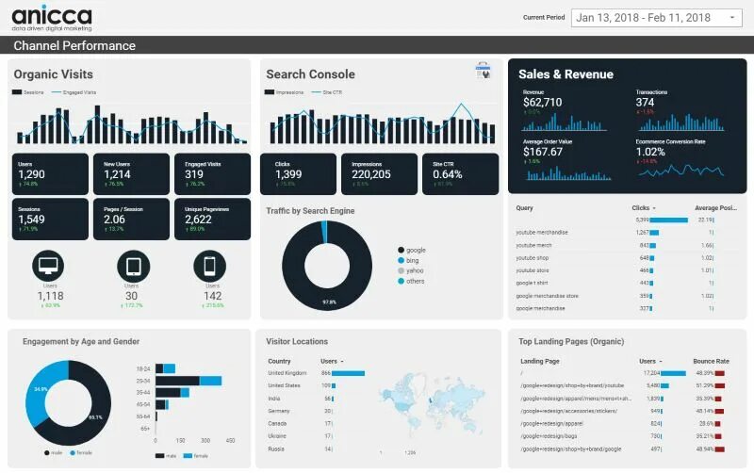Select the google t shirt query row

tap(627, 283)
